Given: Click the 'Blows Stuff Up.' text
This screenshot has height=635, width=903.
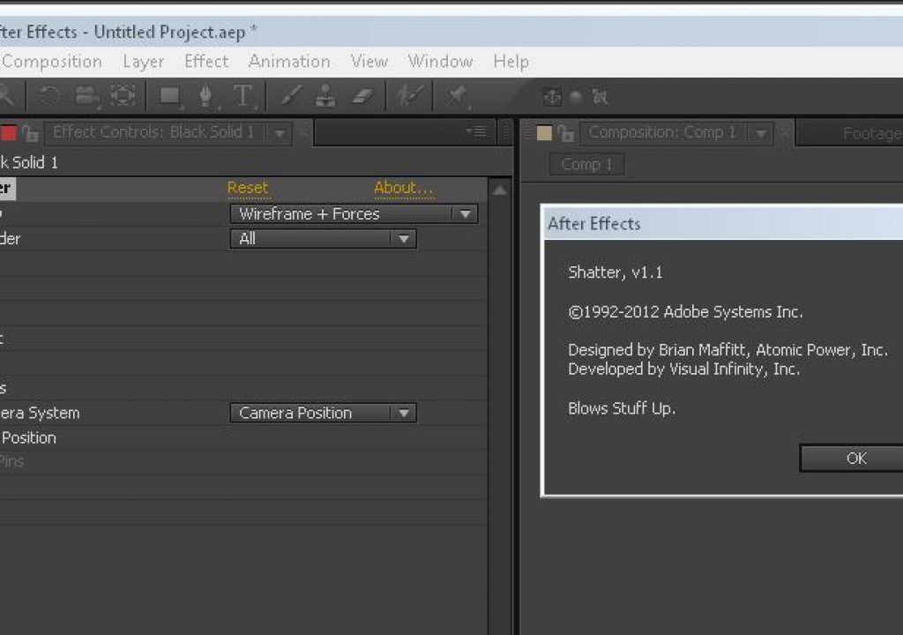Looking at the screenshot, I should pyautogui.click(x=622, y=408).
